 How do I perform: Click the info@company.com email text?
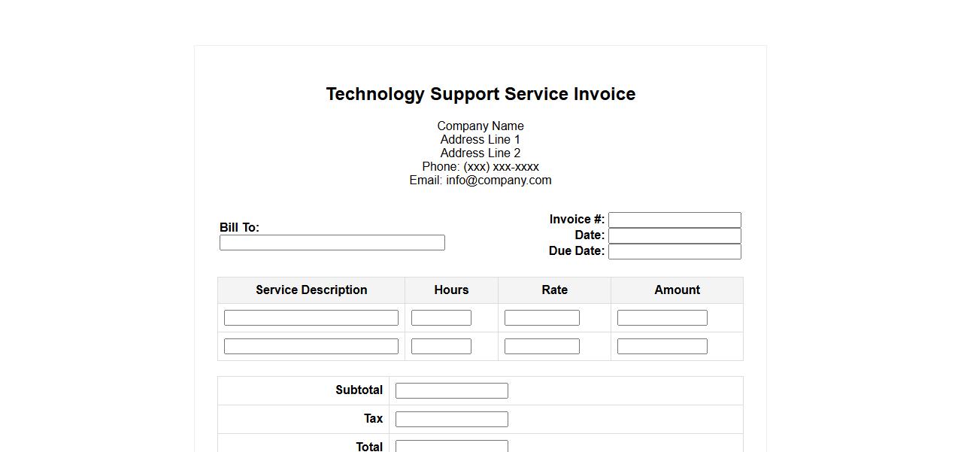pos(498,180)
